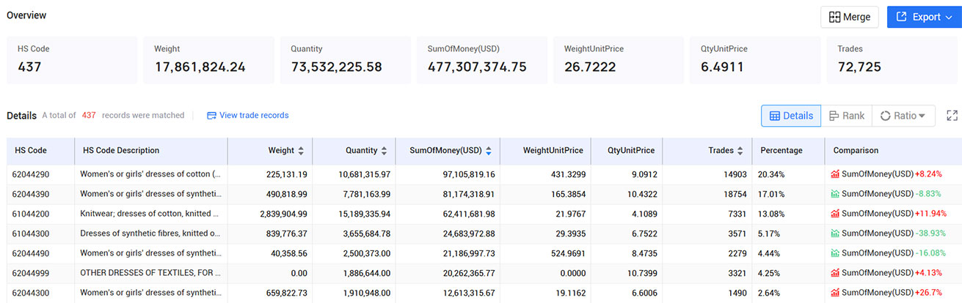Sort by Weight column arrows
This screenshot has width=962, height=303.
300,151
